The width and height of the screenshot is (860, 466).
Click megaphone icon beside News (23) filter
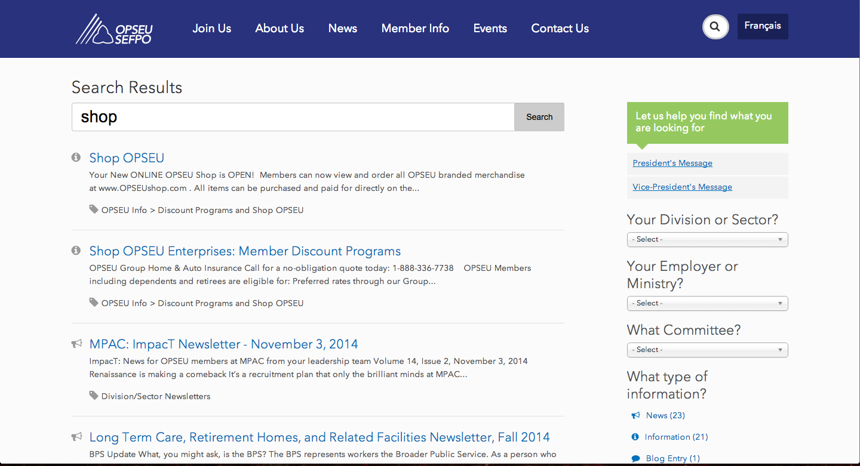coord(635,415)
